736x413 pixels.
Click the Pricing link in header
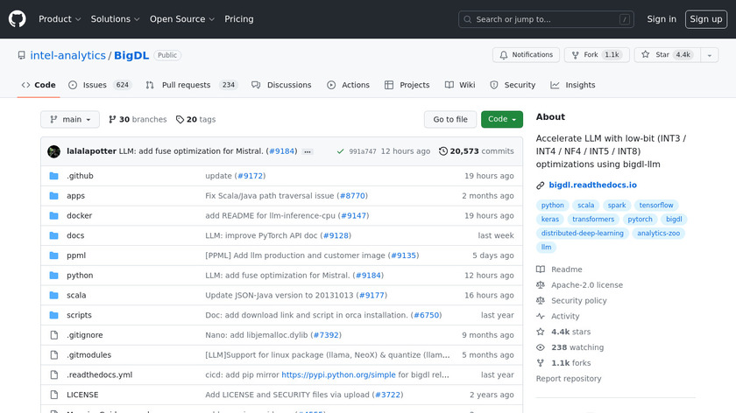tap(239, 19)
